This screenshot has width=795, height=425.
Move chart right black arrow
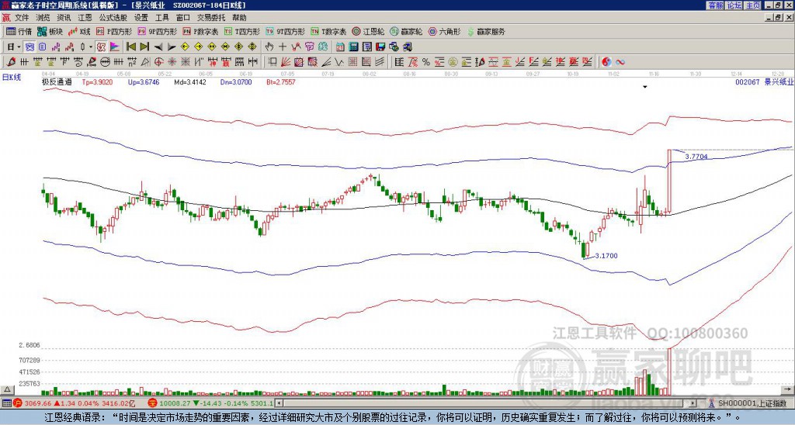172,47
